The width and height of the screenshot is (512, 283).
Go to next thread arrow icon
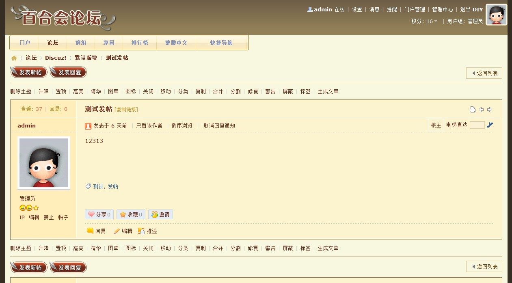[x=490, y=109]
